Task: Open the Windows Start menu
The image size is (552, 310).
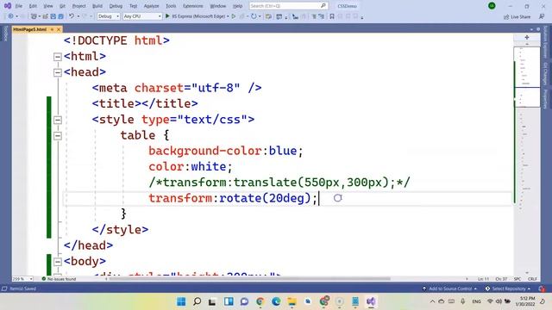Action: click(181, 301)
